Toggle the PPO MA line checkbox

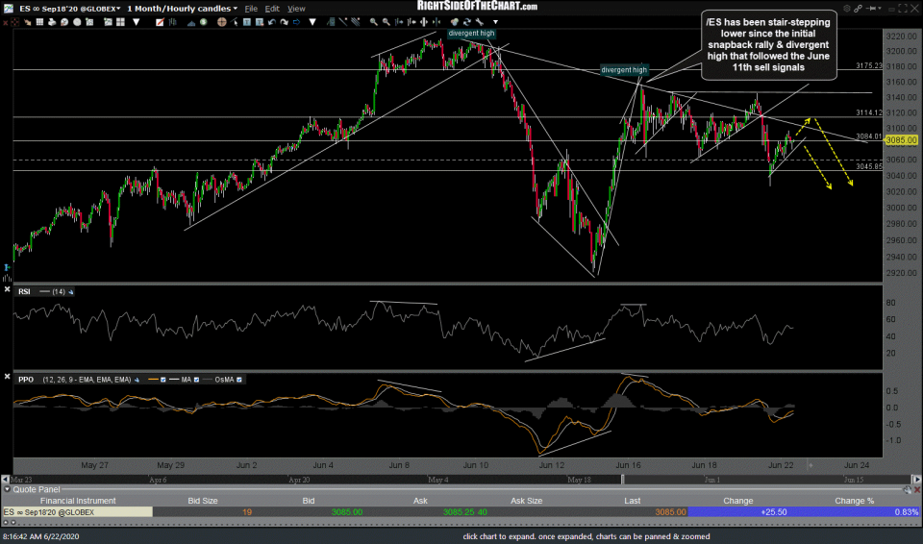click(x=196, y=380)
